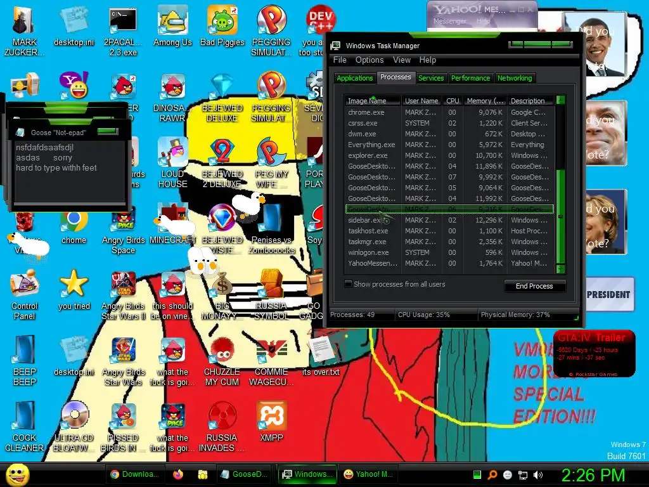
Task: Activate the GooseD taskbar button
Action: [245, 474]
